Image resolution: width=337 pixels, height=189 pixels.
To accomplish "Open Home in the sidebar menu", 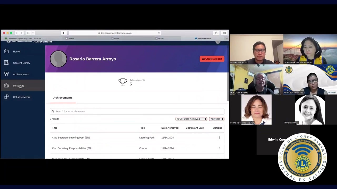I will coord(16,51).
